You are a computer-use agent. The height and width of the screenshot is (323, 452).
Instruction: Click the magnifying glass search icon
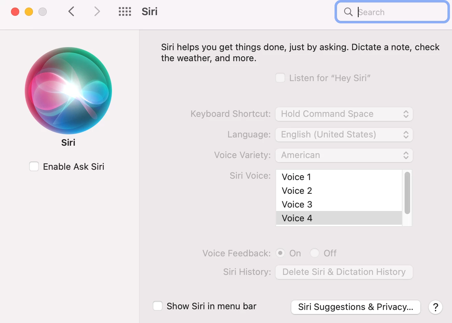tap(348, 12)
